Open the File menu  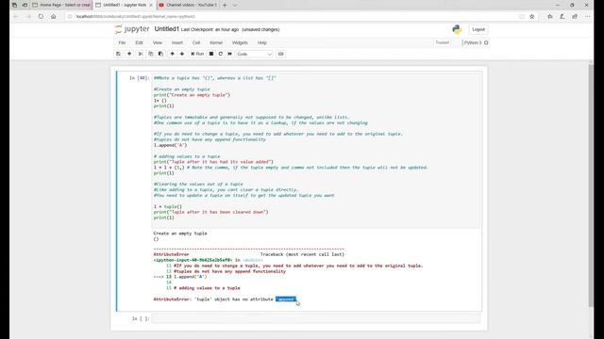[122, 42]
